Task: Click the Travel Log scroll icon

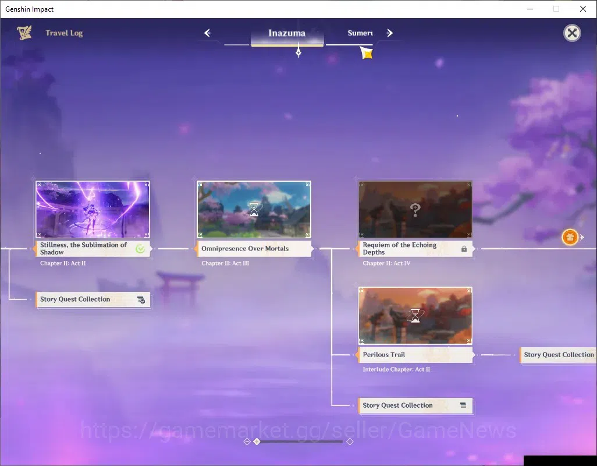Action: pos(24,33)
